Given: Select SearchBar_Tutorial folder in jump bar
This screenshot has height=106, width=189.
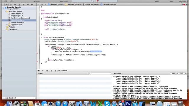Looking at the screenshot, I should click(73, 5).
